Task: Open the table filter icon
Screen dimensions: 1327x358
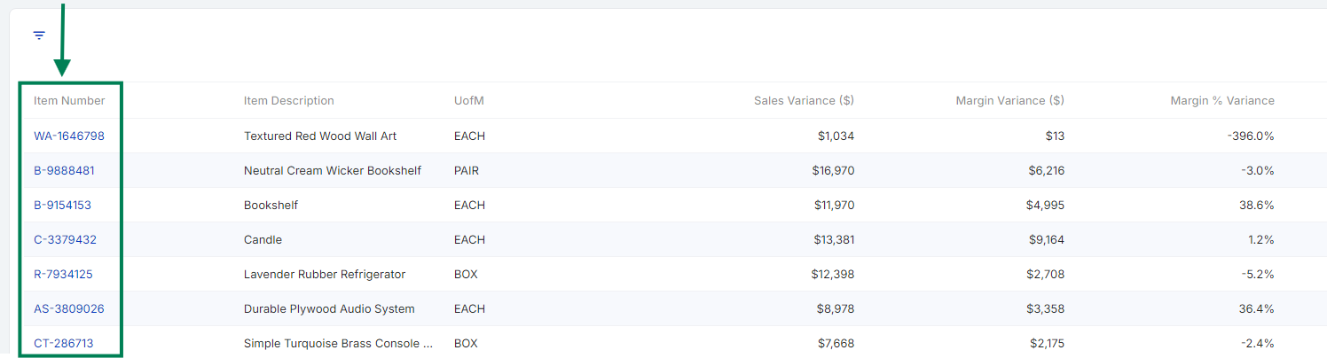Action: (x=39, y=35)
